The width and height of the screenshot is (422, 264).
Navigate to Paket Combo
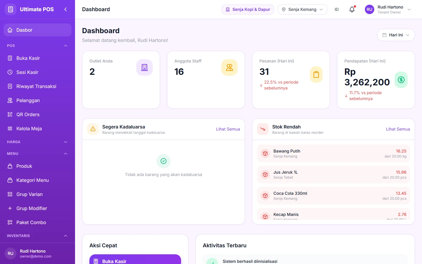click(x=38, y=222)
